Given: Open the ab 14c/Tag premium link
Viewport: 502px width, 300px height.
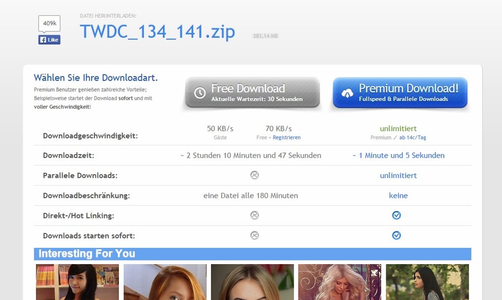Looking at the screenshot, I should (412, 137).
